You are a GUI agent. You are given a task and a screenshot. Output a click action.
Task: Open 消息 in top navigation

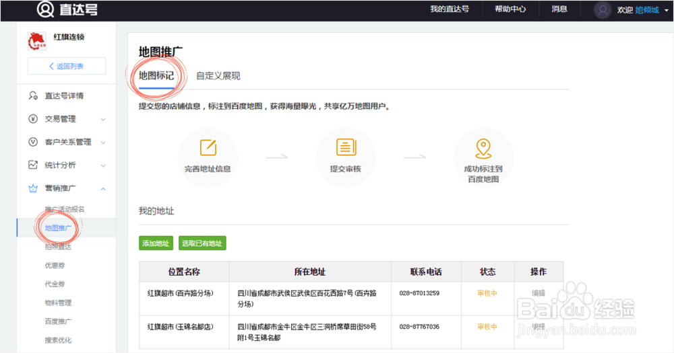tap(559, 9)
